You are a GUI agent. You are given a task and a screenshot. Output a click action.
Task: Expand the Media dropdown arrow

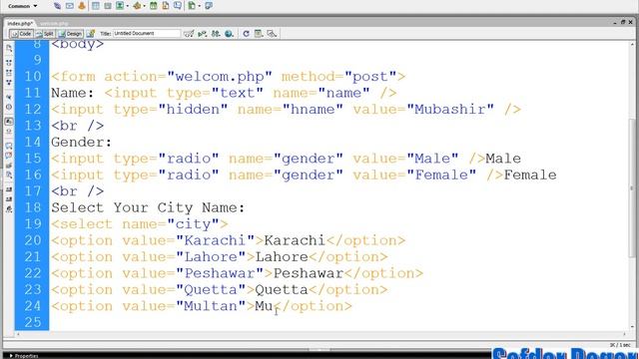click(145, 6)
